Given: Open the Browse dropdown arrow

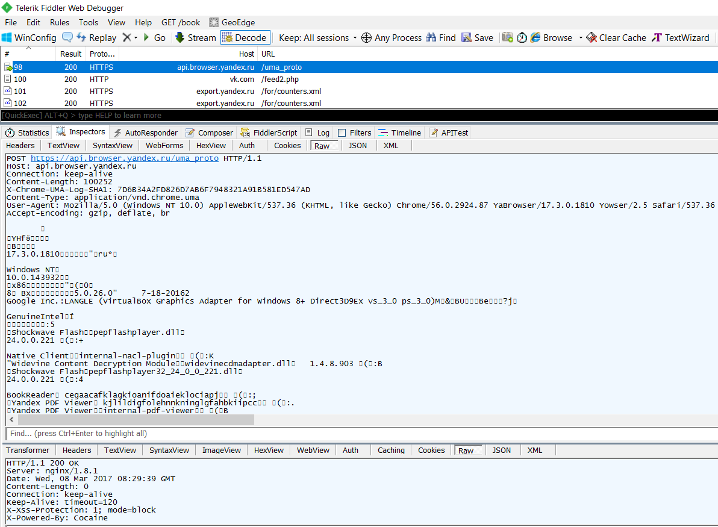Looking at the screenshot, I should pyautogui.click(x=581, y=37).
